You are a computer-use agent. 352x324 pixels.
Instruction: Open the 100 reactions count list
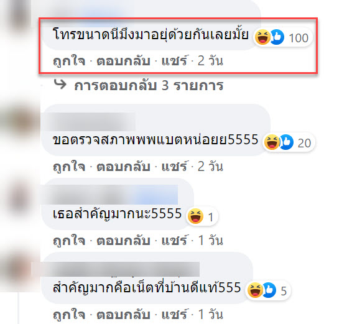(x=299, y=38)
